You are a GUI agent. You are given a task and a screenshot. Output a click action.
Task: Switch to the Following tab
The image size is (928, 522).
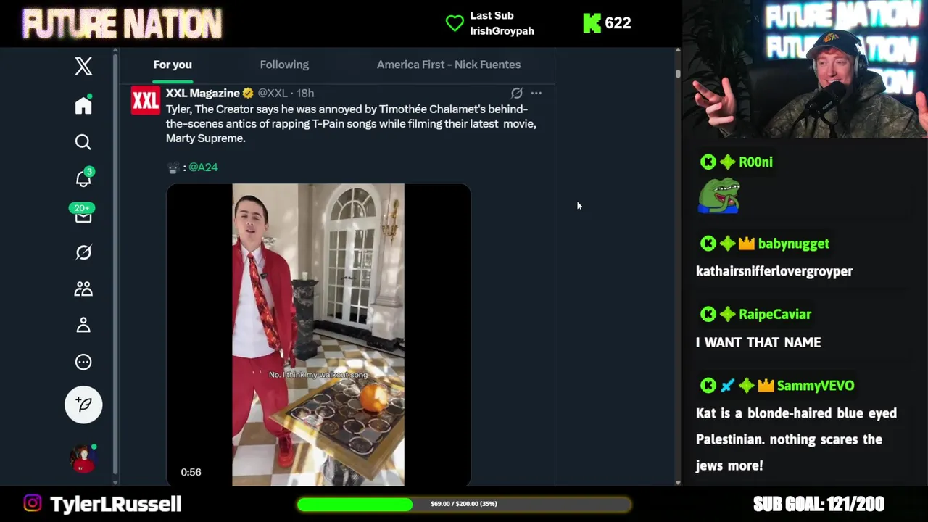click(284, 65)
